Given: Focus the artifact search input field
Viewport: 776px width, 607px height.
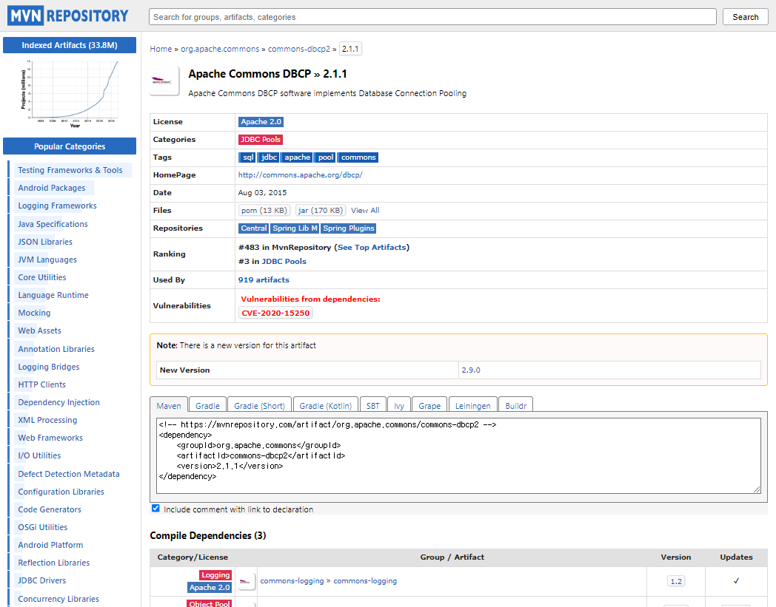Looking at the screenshot, I should tap(432, 17).
